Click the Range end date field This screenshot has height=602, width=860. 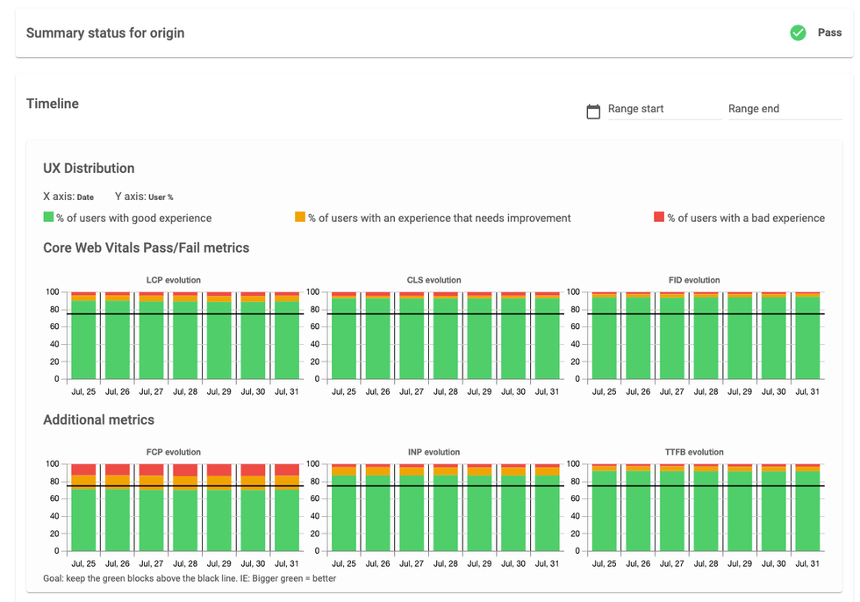(x=783, y=109)
